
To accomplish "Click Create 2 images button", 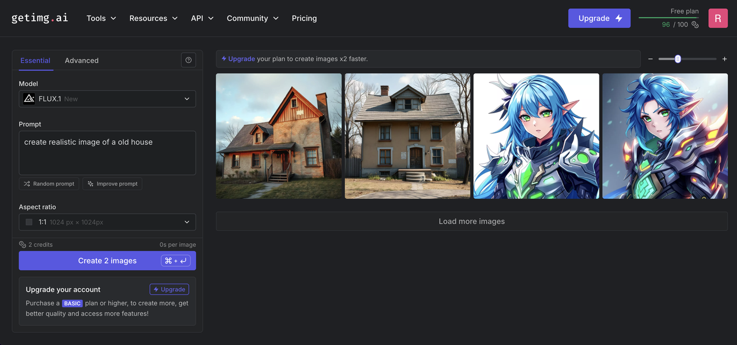I will coord(107,260).
